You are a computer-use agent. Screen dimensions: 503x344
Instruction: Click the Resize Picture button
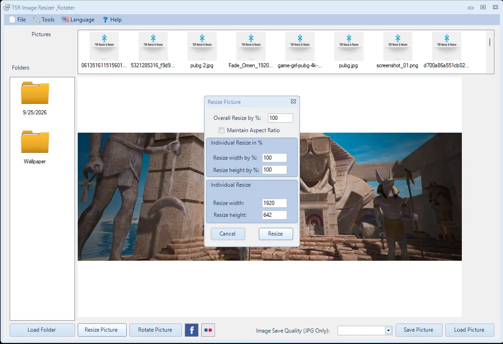(x=102, y=330)
